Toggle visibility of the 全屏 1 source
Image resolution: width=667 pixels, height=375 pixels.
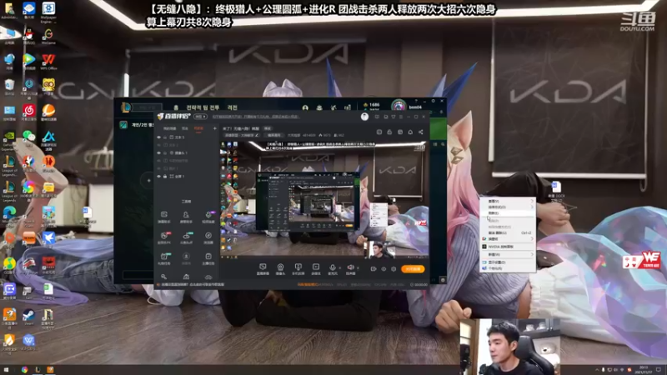click(x=159, y=176)
